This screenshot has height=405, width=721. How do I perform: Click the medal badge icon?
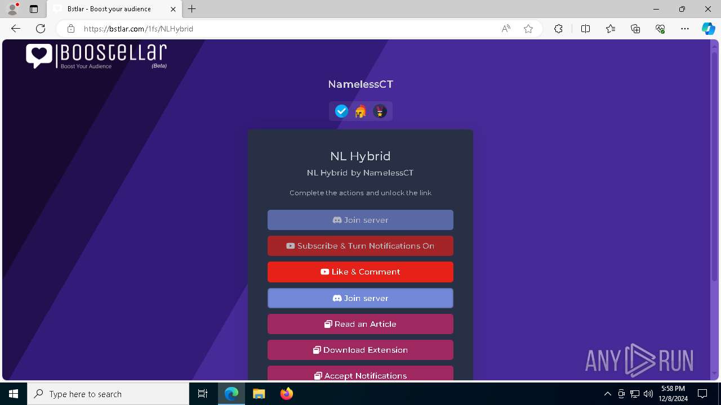pos(380,111)
